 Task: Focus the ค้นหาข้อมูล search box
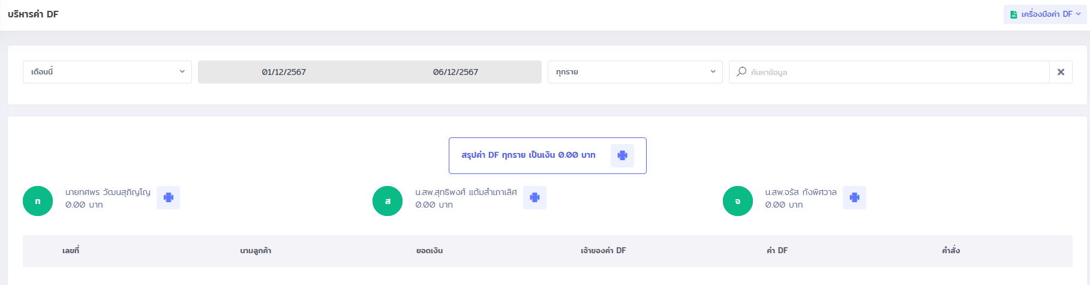[894, 72]
